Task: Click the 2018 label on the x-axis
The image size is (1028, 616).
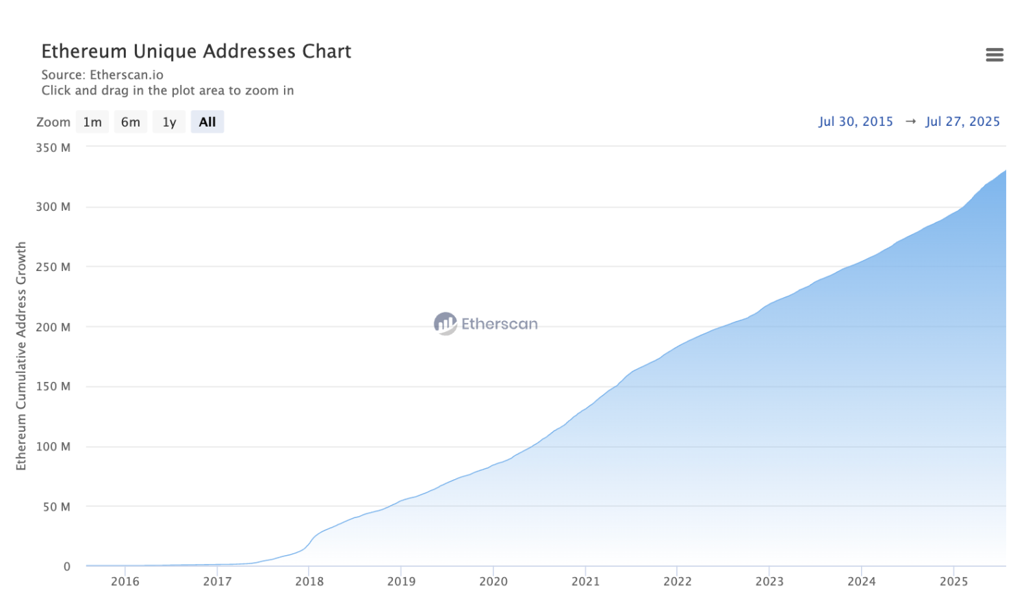Action: 309,581
